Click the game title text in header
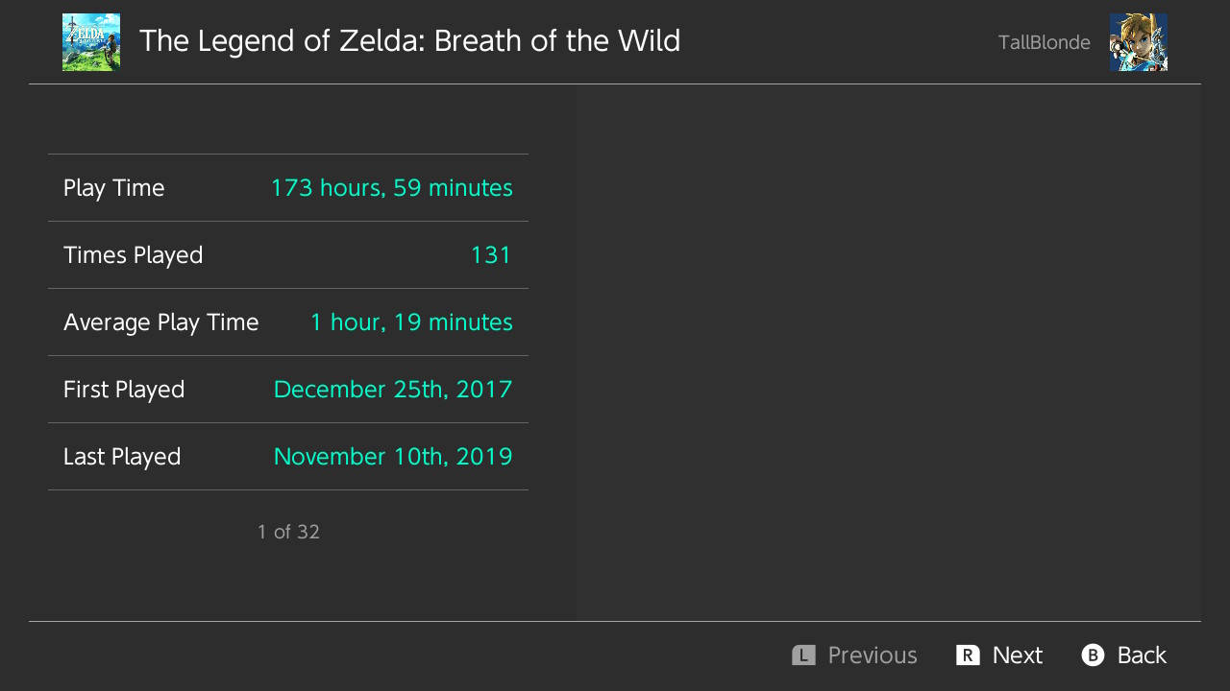 [410, 41]
